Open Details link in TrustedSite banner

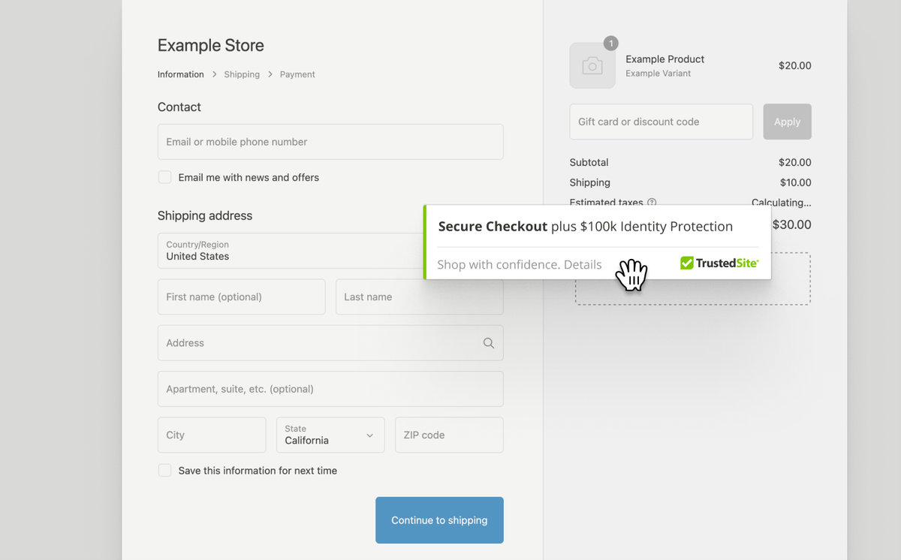tap(583, 264)
